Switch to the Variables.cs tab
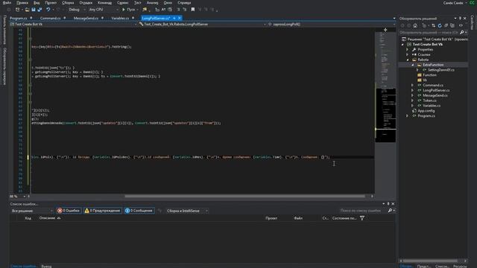477x268 pixels. pos(120,18)
